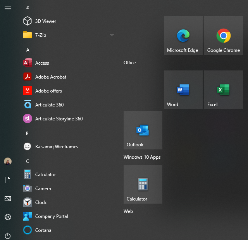Viewport: 248px width, 240px height.
Task: Launch Articulate Storyline 360 icon
Action: point(28,118)
